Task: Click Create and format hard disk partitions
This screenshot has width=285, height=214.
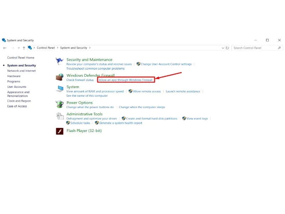Action: [151, 119]
